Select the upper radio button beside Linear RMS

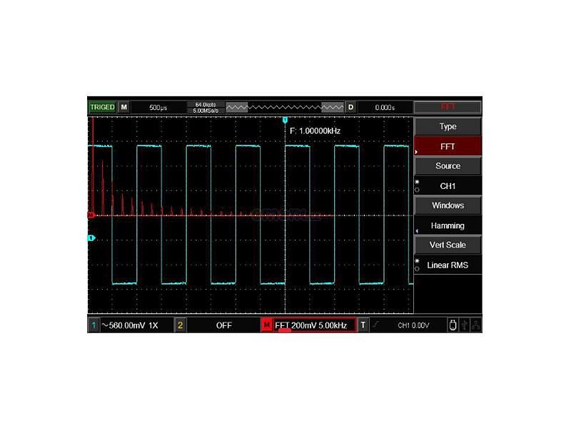pos(417,260)
